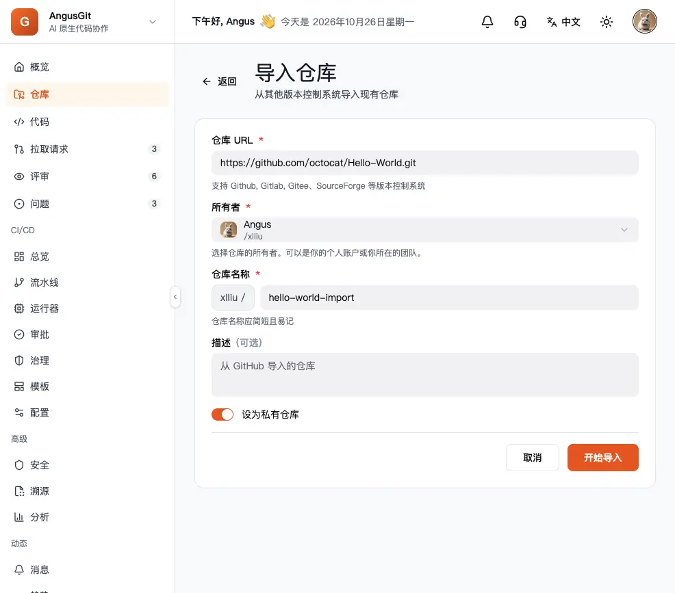Click the 分析 chart icon
The height and width of the screenshot is (593, 675).
(x=19, y=517)
